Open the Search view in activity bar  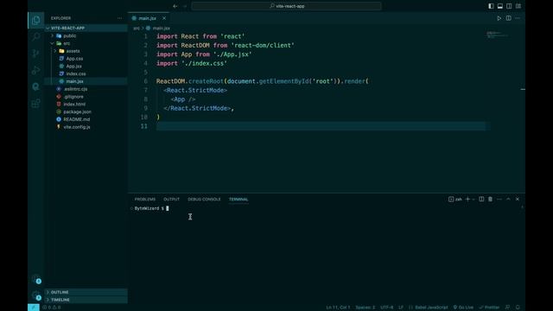point(36,36)
